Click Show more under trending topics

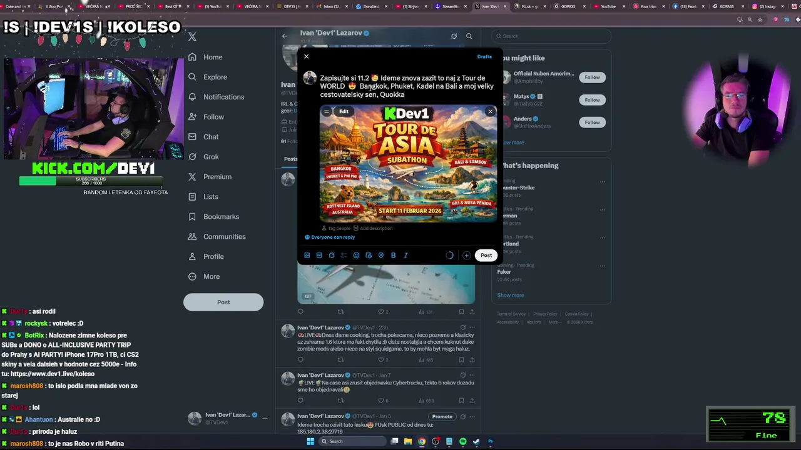tap(511, 296)
